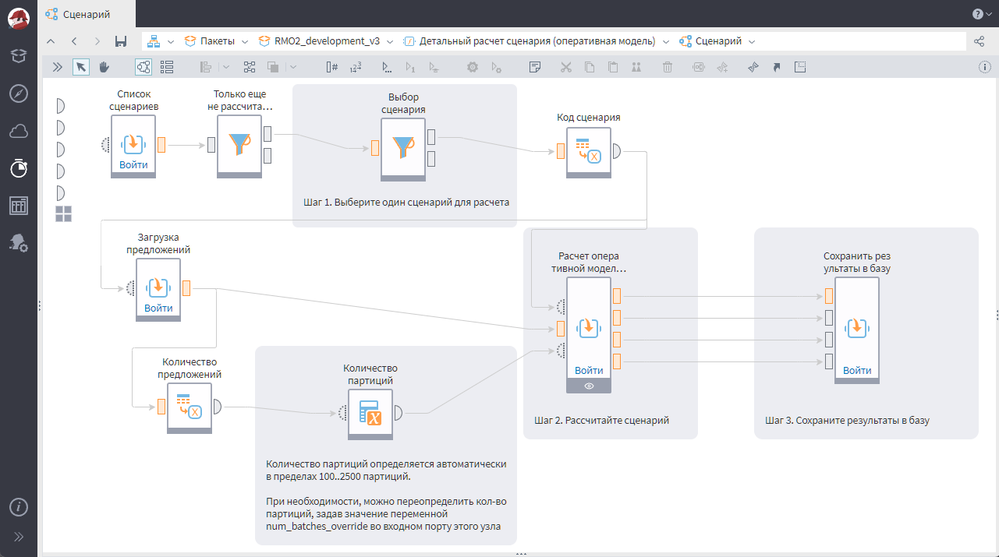
Task: Click the auto-layout nodes toolbar icon
Action: (x=250, y=67)
